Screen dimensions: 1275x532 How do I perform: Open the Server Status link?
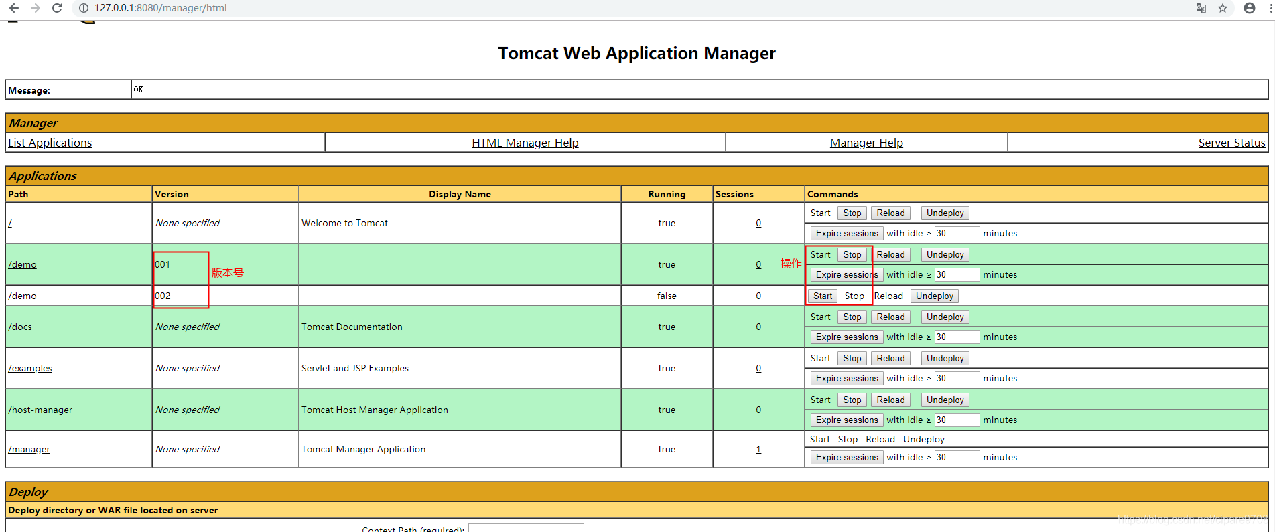[x=1231, y=143]
